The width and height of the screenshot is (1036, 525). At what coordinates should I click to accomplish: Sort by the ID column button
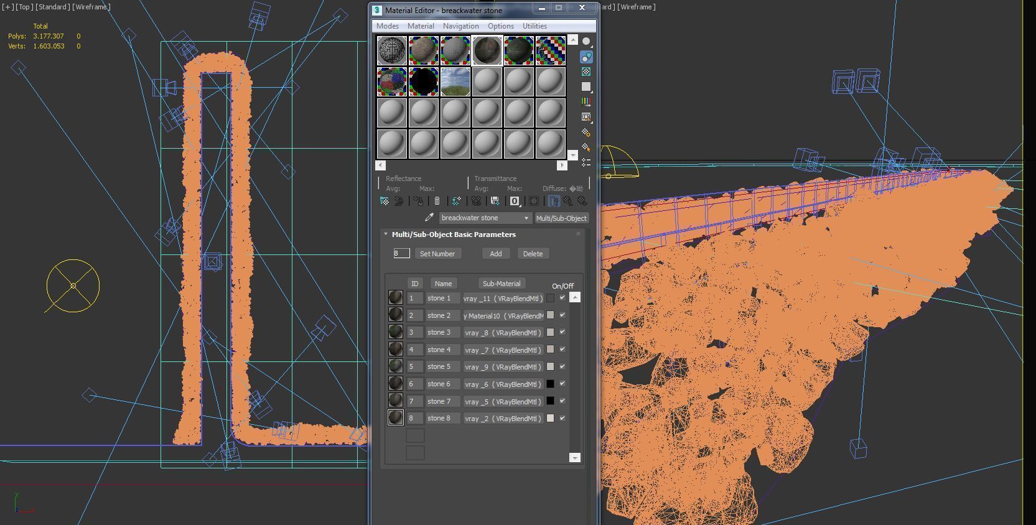pyautogui.click(x=415, y=284)
